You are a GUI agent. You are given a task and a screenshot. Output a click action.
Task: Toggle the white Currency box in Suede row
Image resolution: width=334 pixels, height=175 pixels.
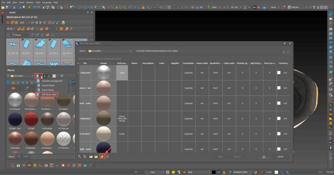pos(279,134)
